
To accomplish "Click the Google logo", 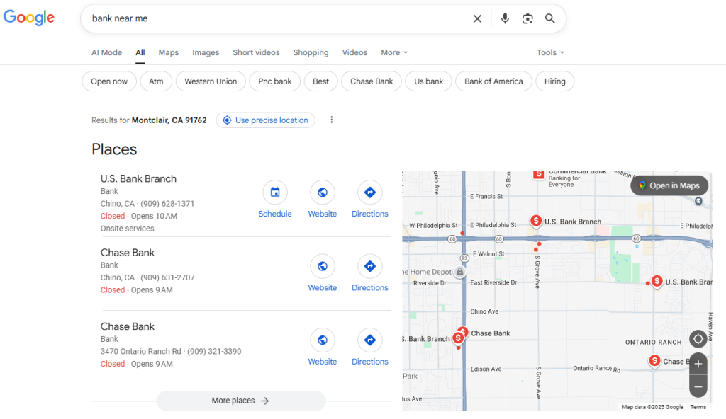I will (28, 18).
